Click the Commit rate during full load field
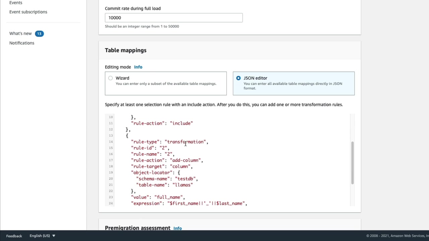The width and height of the screenshot is (429, 241). pos(174,18)
